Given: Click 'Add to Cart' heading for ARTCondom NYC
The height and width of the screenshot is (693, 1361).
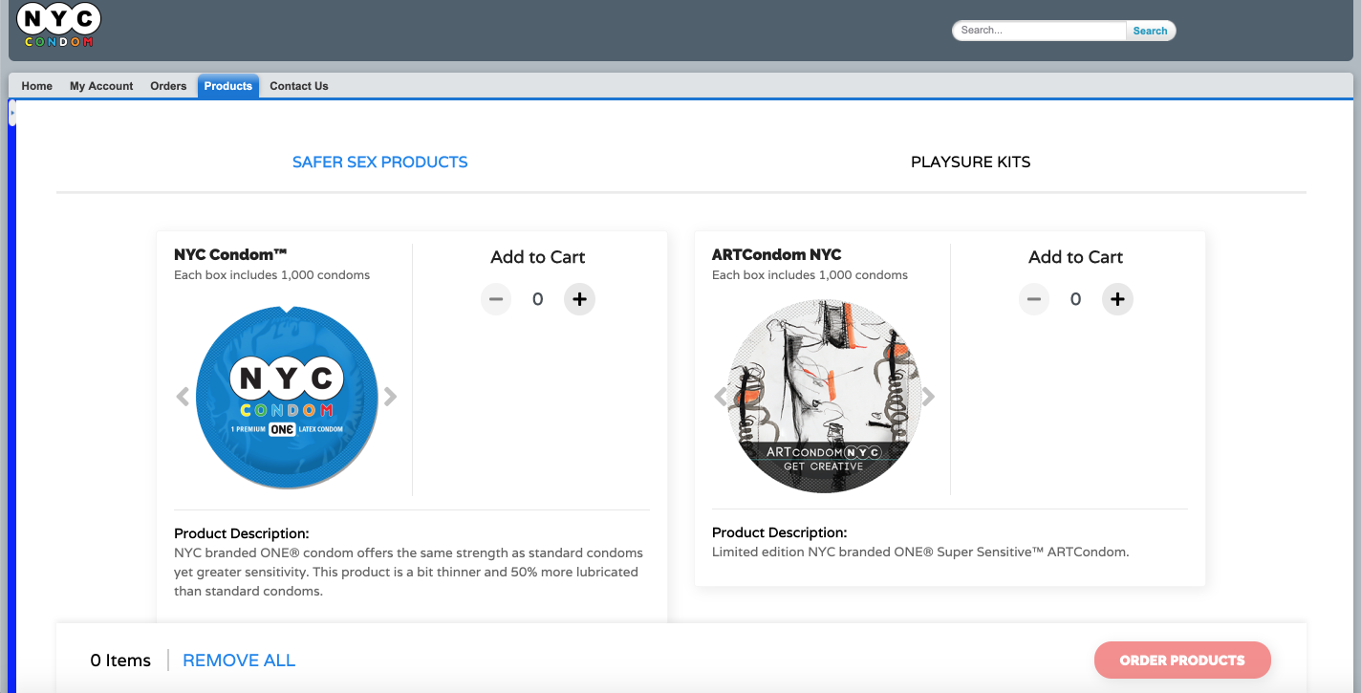Looking at the screenshot, I should [1075, 257].
